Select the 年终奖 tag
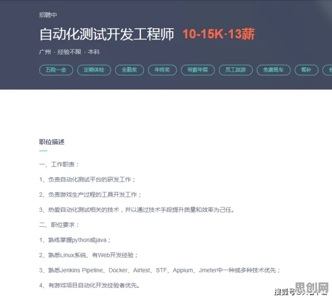This screenshot has width=332, height=298. coord(162,70)
